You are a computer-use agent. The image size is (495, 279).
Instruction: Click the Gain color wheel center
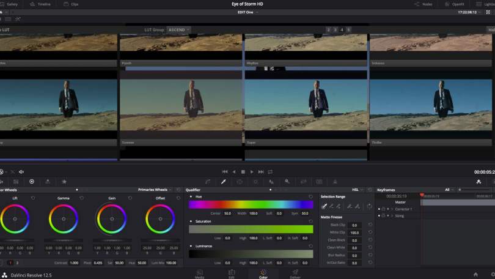click(x=112, y=219)
